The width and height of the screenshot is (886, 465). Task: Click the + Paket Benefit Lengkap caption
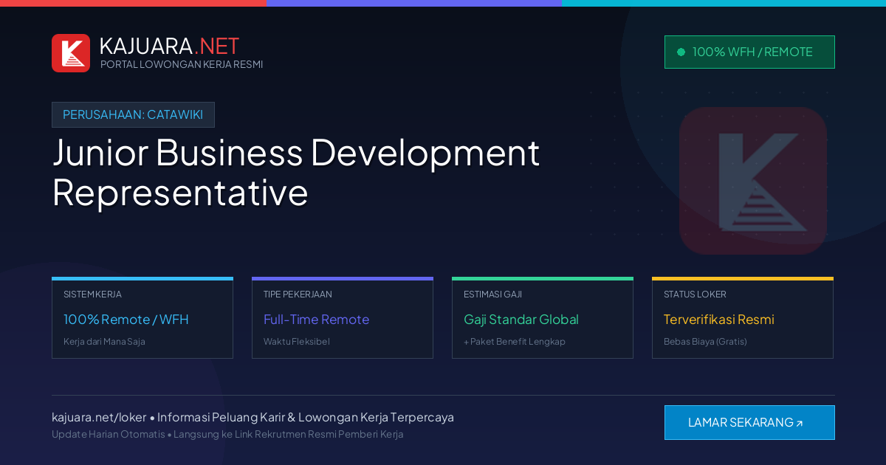pyautogui.click(x=515, y=342)
